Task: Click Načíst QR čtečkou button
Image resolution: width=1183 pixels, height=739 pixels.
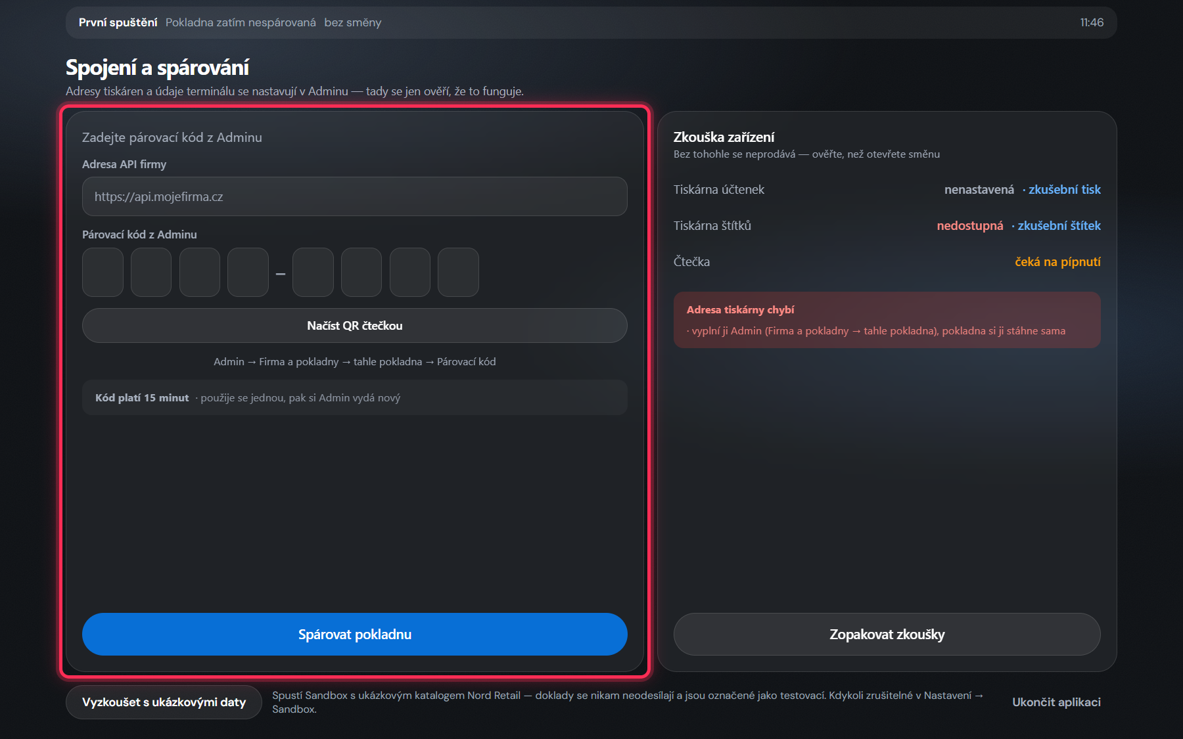Action: coord(355,326)
